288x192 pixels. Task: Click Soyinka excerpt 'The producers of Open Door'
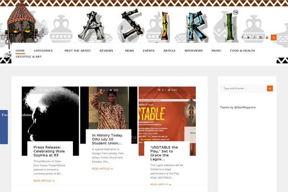pos(49,168)
